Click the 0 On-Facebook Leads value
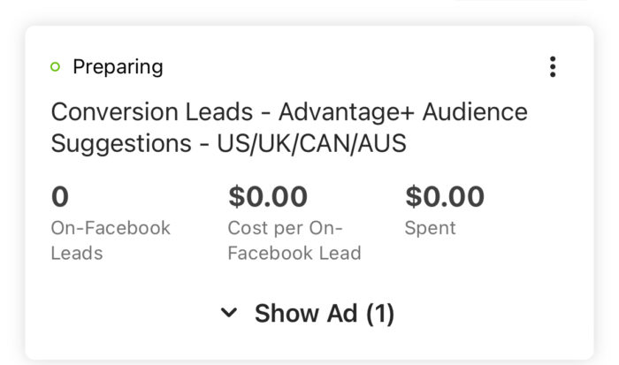 60,196
